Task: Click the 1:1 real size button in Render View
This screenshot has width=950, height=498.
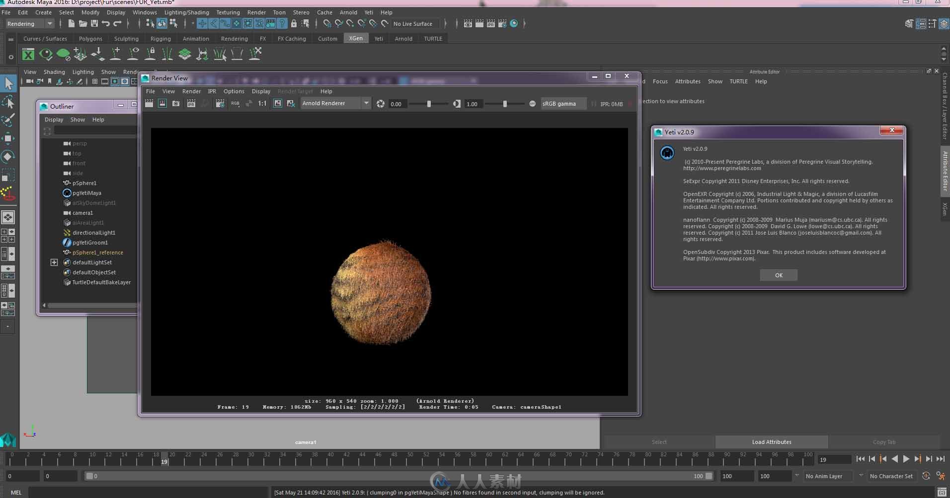Action: [x=262, y=103]
